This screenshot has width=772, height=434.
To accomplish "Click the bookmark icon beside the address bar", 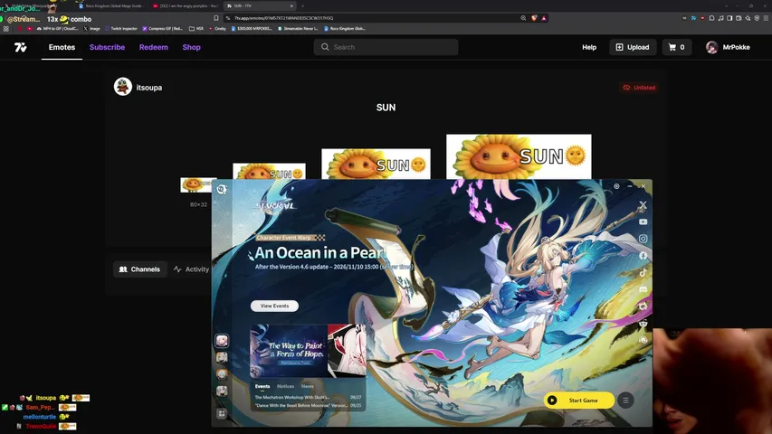I will pyautogui.click(x=216, y=18).
